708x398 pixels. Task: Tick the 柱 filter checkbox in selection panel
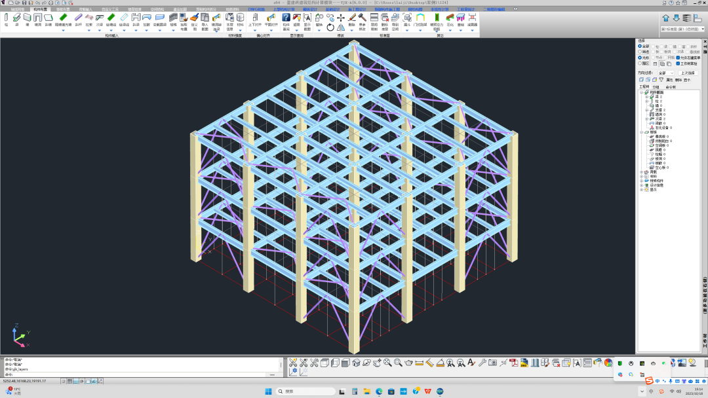653,46
